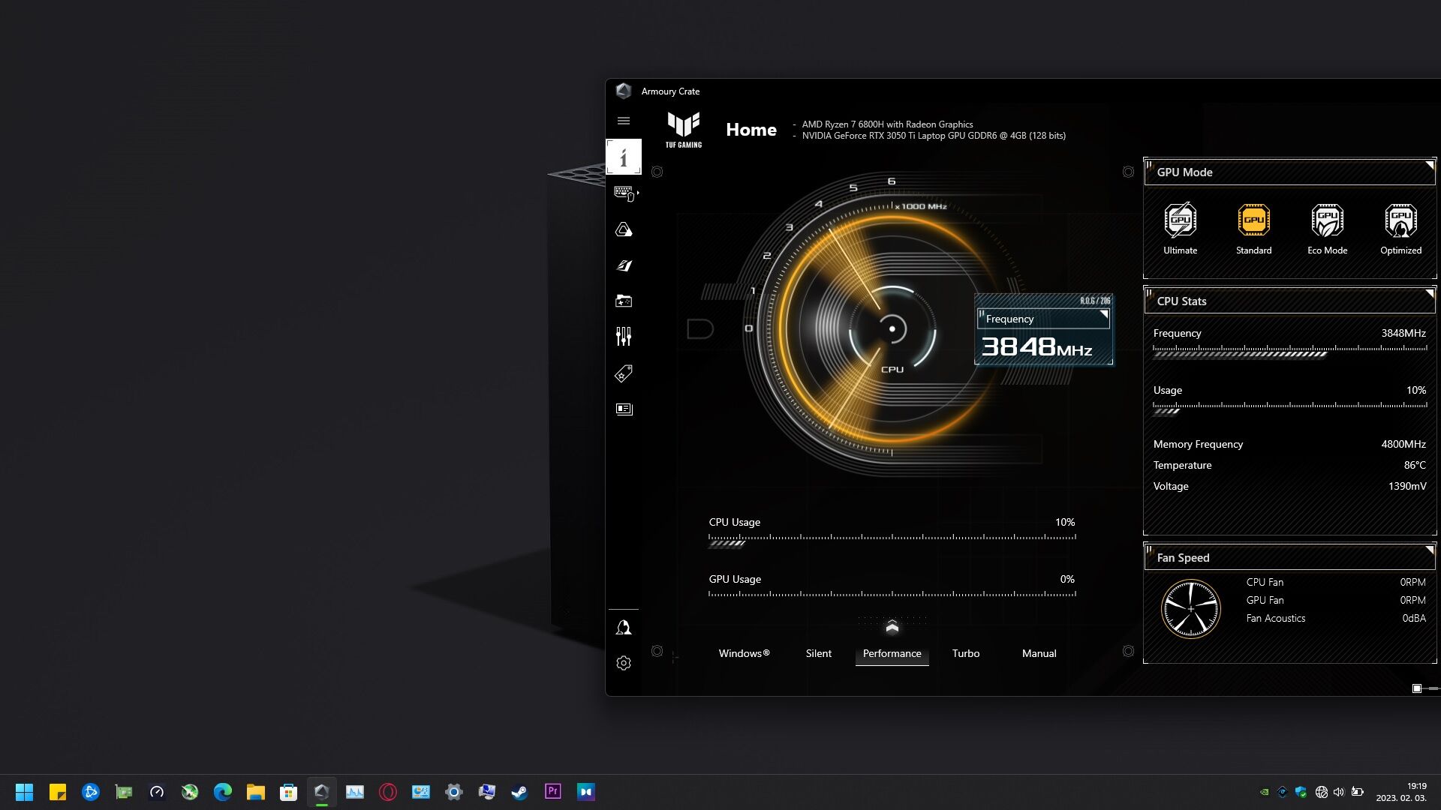Click the Fan Speed panel corner expander
This screenshot has height=810, width=1441.
point(1430,551)
